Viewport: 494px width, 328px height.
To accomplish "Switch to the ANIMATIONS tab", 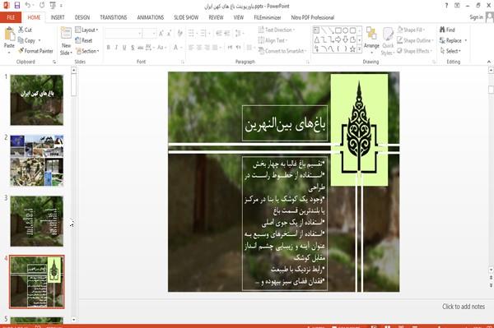I will pos(151,17).
